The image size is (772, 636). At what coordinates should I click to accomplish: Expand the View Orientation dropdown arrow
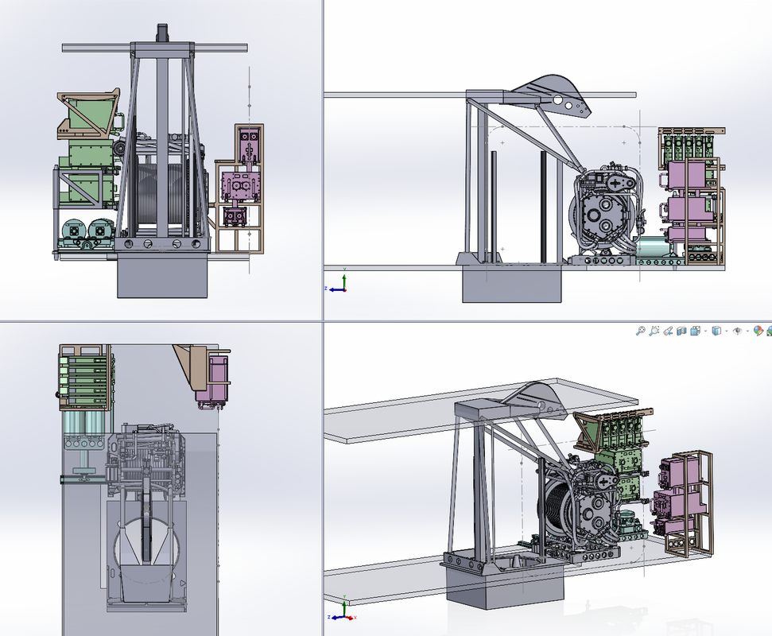(x=705, y=332)
